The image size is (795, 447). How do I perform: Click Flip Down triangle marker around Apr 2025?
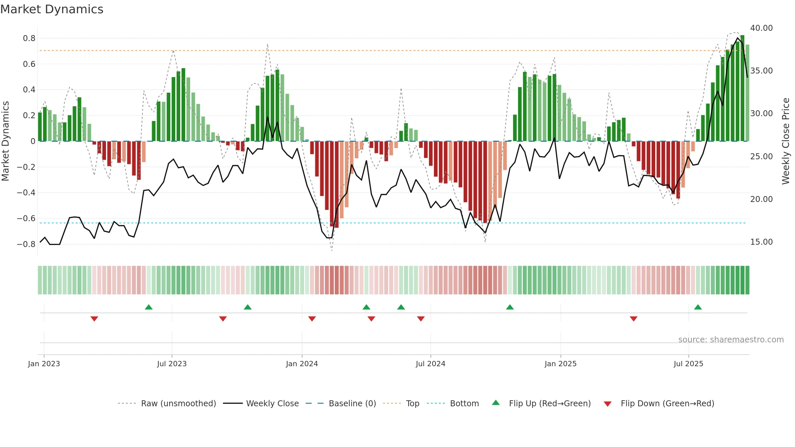[634, 319]
